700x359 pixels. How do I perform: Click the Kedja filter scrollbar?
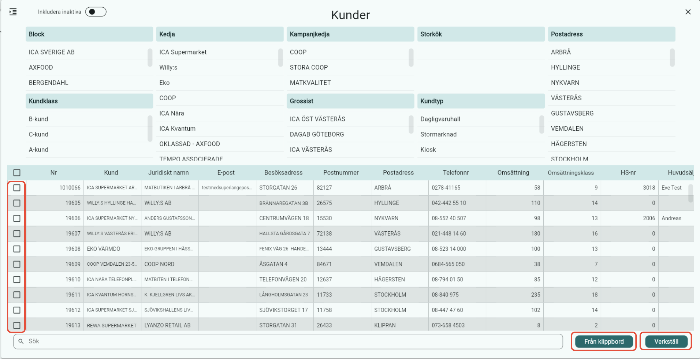click(x=281, y=57)
